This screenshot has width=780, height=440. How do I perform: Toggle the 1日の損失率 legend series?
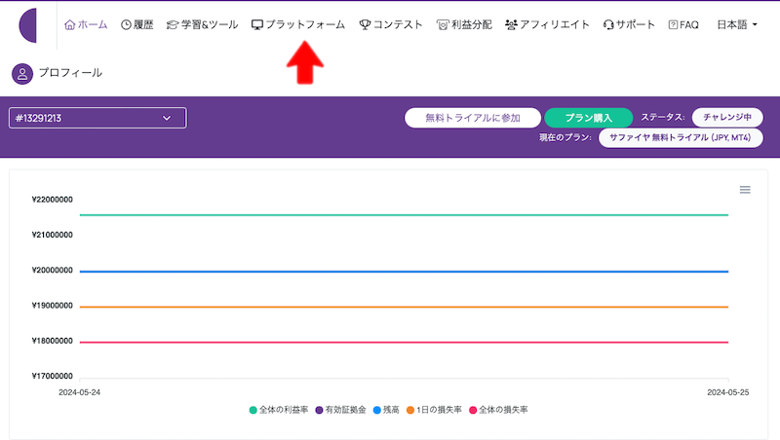434,410
